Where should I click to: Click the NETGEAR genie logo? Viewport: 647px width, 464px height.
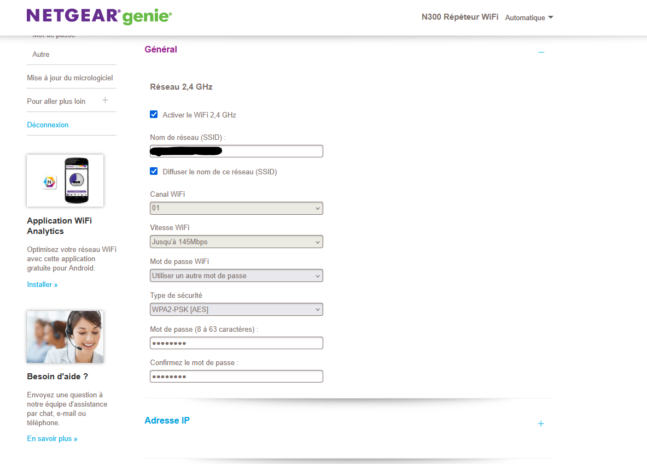99,16
